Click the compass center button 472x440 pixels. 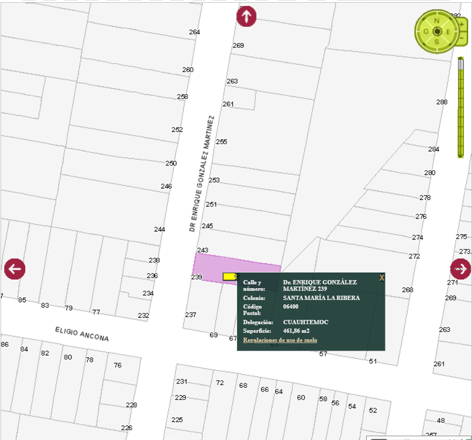pyautogui.click(x=437, y=31)
